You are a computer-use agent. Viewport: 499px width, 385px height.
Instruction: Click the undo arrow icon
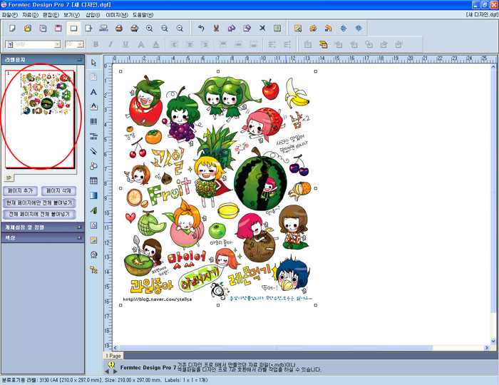click(201, 29)
